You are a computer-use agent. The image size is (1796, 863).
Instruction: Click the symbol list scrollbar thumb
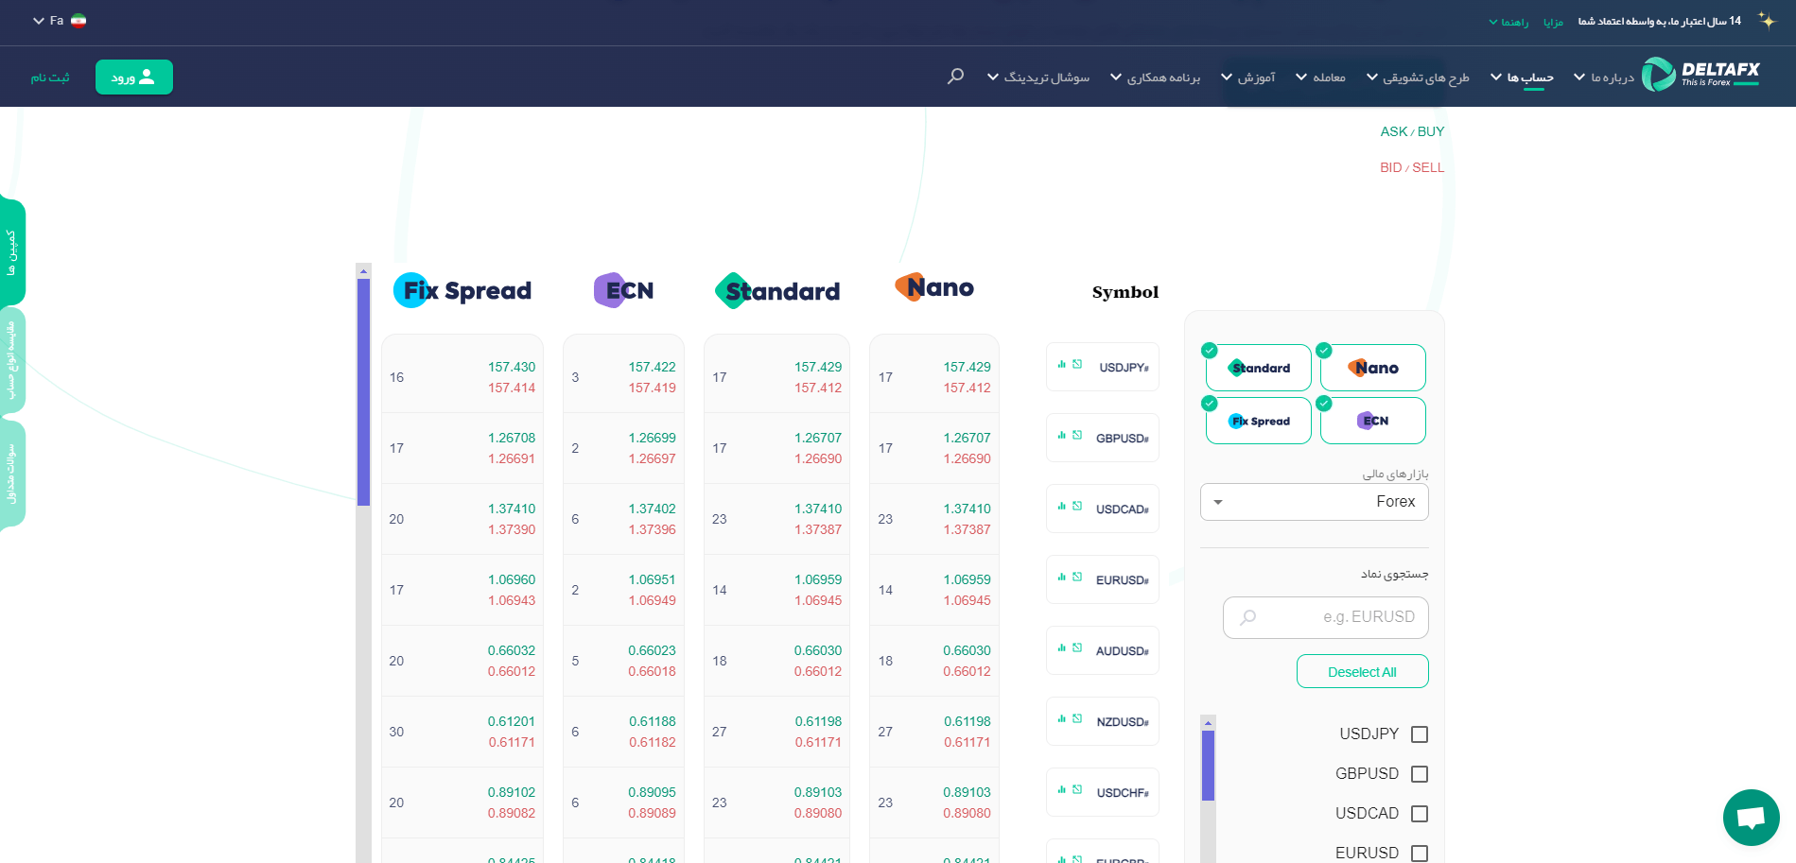pyautogui.click(x=1208, y=766)
